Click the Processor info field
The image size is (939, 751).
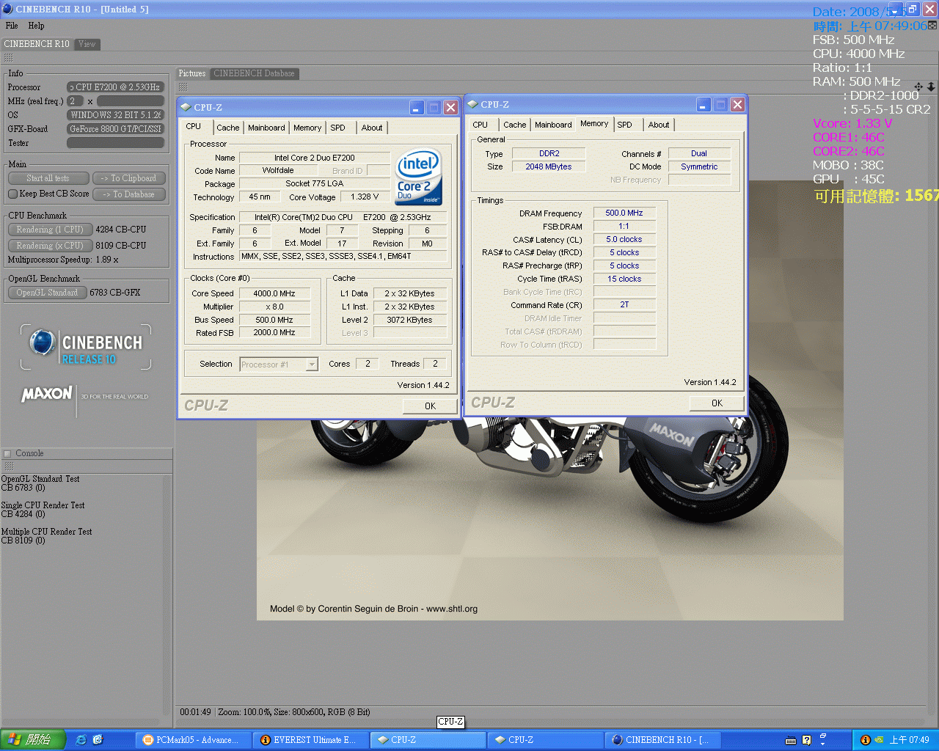click(115, 87)
